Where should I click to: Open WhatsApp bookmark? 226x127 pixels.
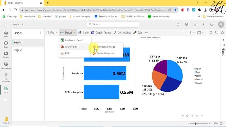[10, 17]
